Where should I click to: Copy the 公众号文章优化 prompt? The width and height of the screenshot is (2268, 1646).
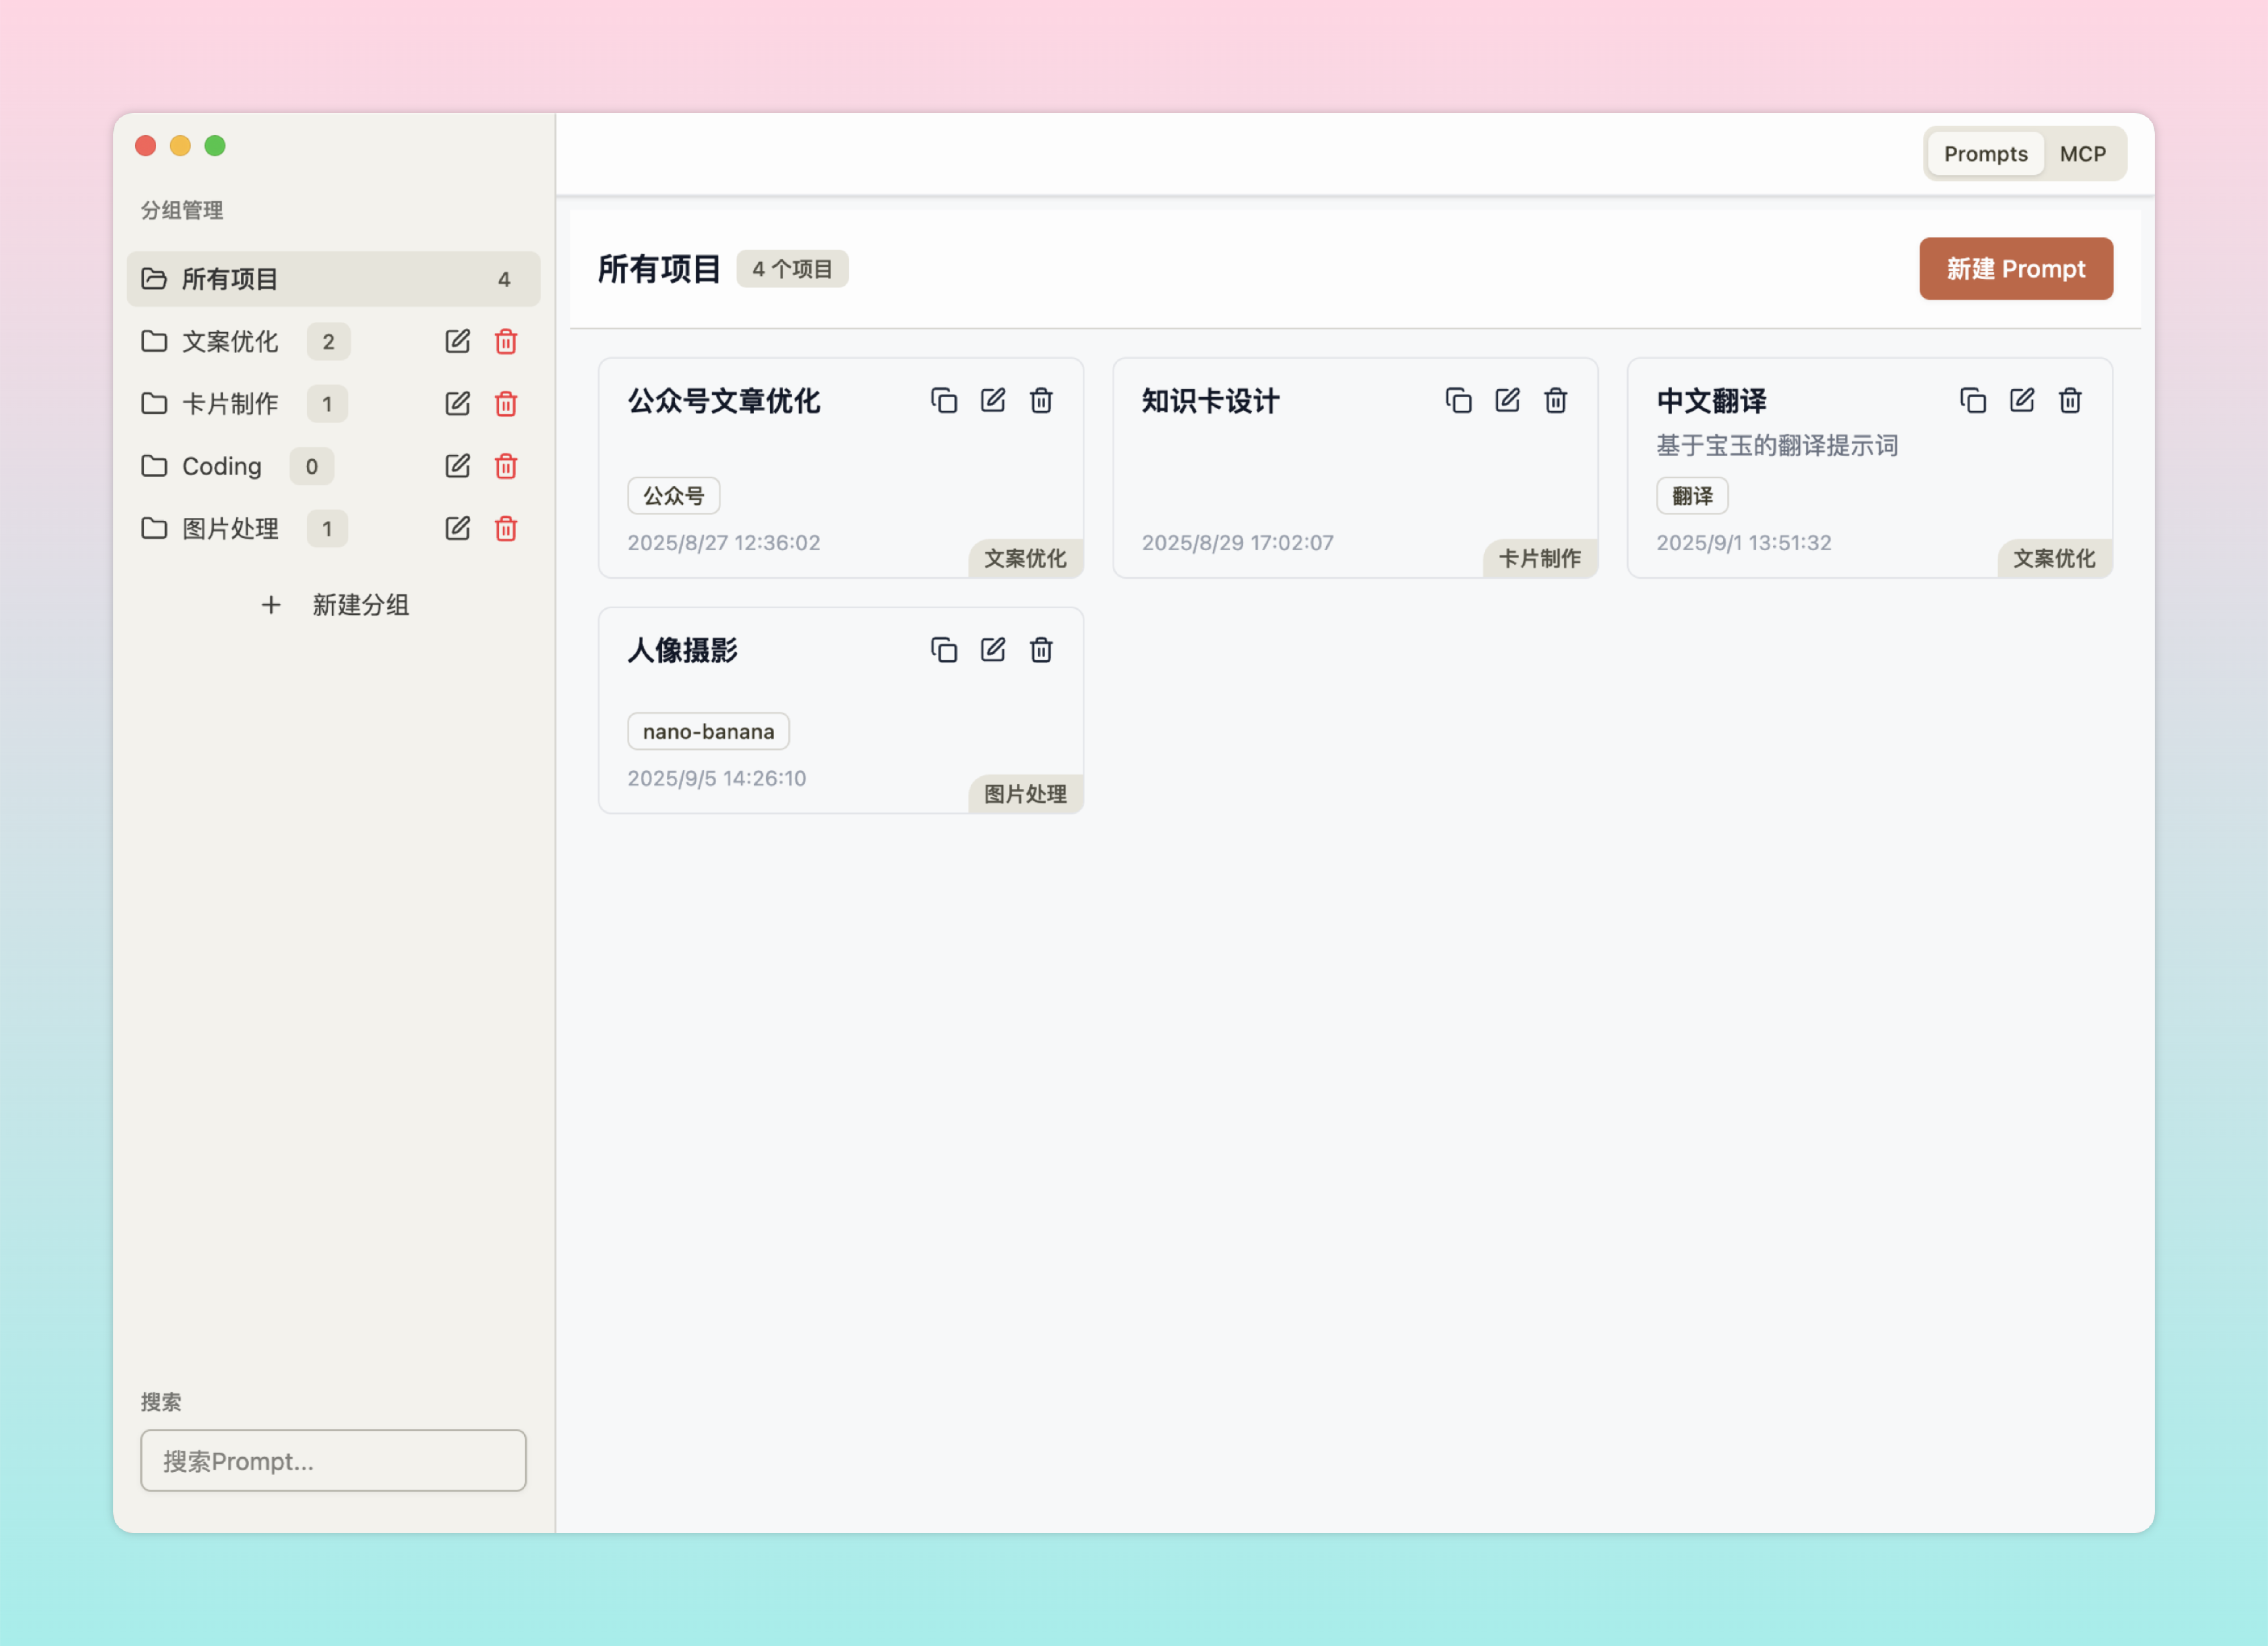pyautogui.click(x=943, y=401)
